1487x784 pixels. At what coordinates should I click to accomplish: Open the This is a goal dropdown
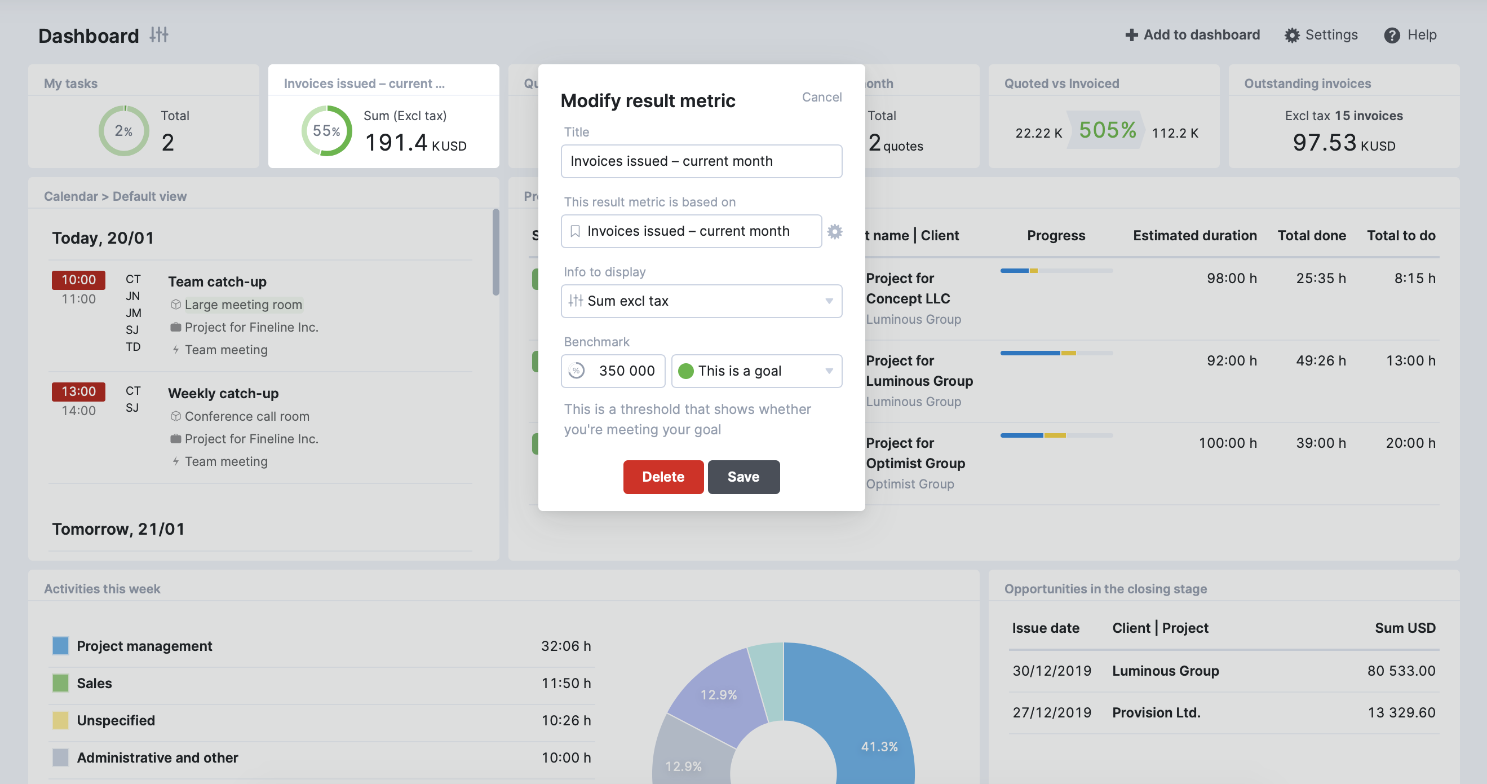(x=756, y=371)
